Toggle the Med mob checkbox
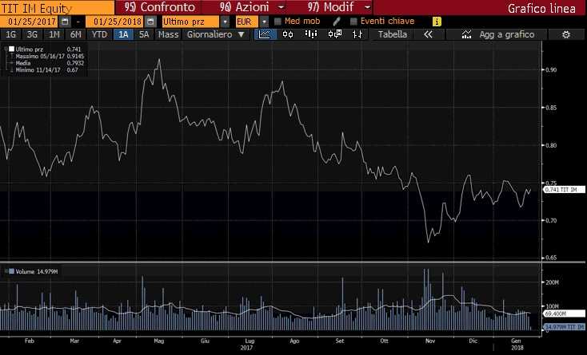Image resolution: width=587 pixels, height=355 pixels. [278, 22]
